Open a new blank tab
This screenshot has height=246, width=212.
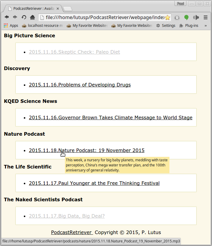67,9
